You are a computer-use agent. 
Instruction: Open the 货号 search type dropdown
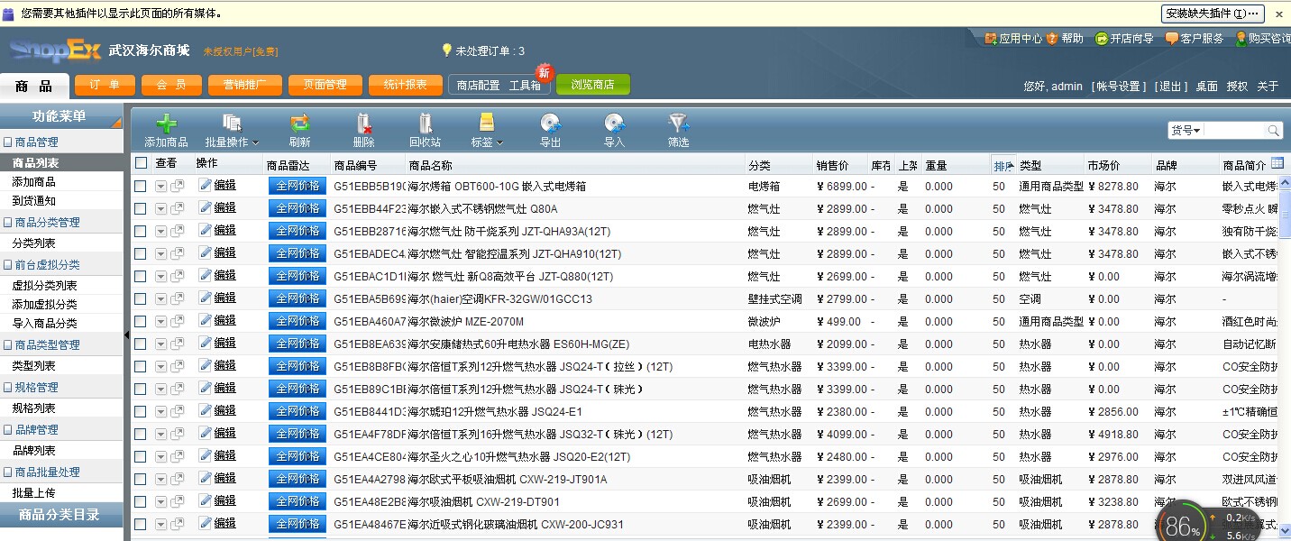pos(1186,131)
